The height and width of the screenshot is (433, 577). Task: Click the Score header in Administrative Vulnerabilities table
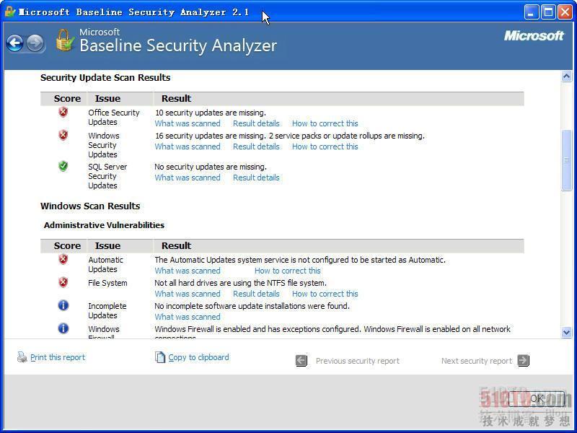tap(67, 245)
